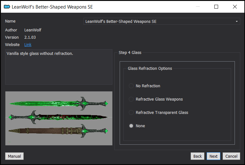The width and height of the screenshot is (245, 165).
Task: Click the Manual button
Action: [x=14, y=156]
